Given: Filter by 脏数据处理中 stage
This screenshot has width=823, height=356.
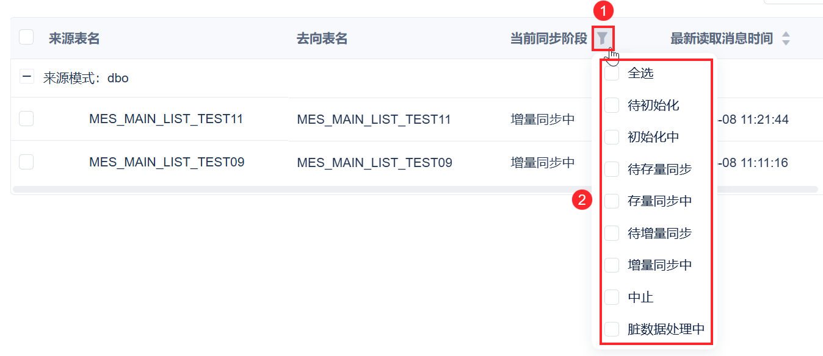Looking at the screenshot, I should pos(612,329).
